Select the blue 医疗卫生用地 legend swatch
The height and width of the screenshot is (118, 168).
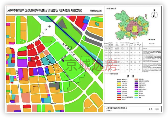119,93
